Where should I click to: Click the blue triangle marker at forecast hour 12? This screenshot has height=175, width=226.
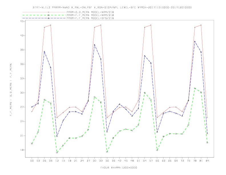pyautogui.click(x=57, y=136)
